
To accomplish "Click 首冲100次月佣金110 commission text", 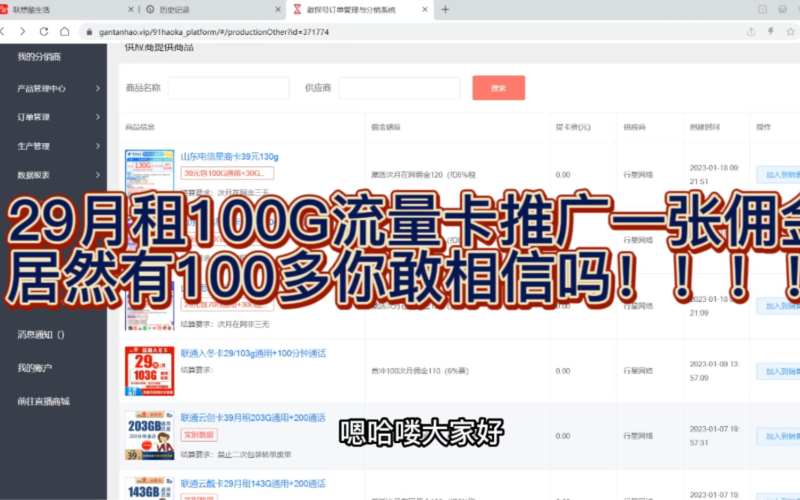I will coord(420,371).
